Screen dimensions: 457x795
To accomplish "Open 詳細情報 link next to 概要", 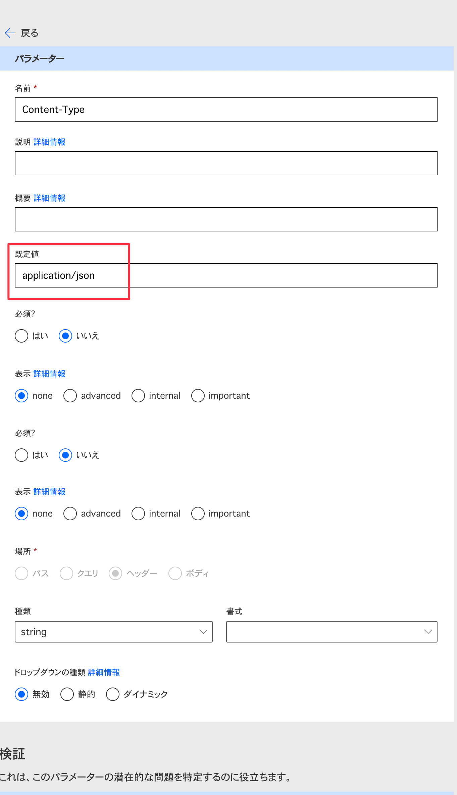I will pyautogui.click(x=49, y=198).
